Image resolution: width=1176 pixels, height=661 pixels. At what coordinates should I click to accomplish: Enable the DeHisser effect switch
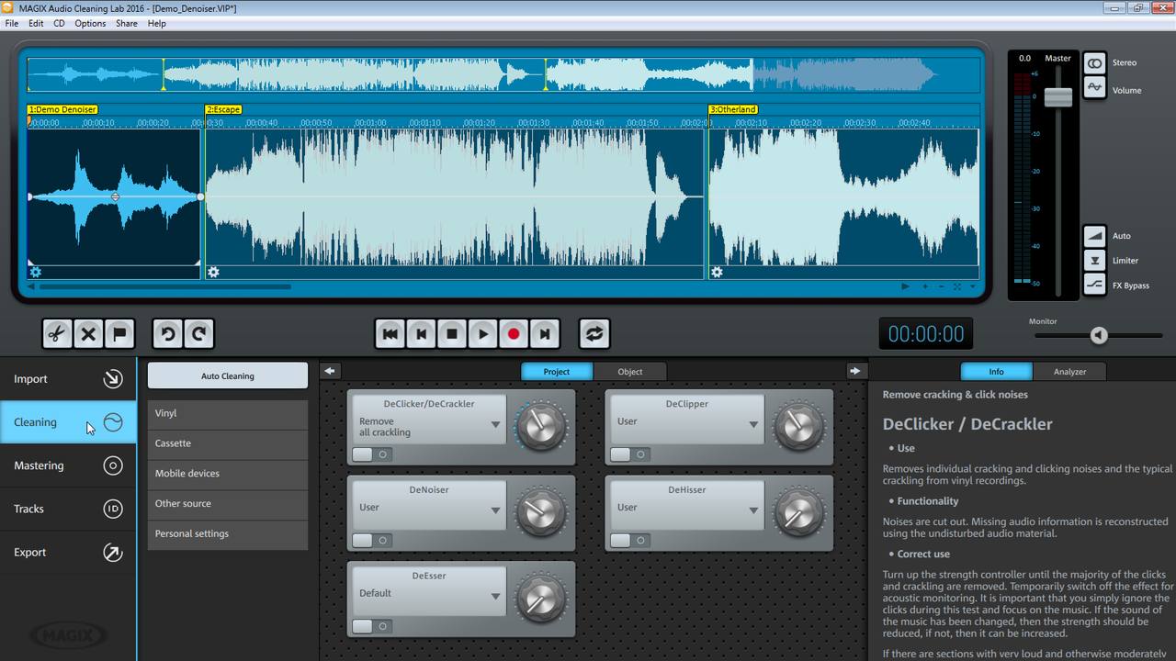[630, 541]
